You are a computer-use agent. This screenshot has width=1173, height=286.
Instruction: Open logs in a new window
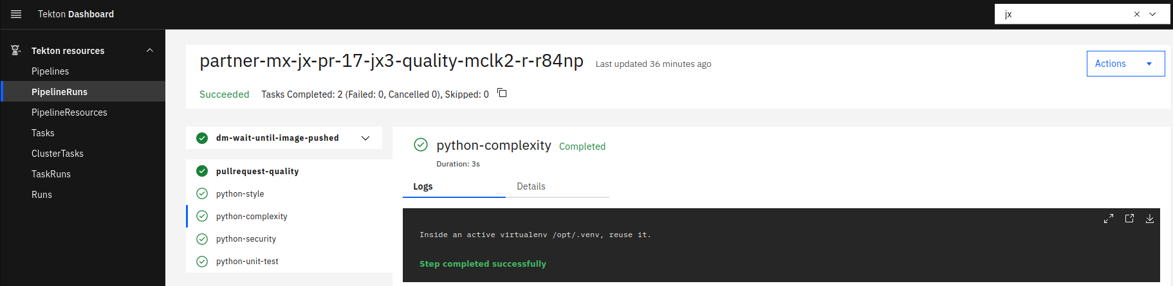pos(1129,219)
